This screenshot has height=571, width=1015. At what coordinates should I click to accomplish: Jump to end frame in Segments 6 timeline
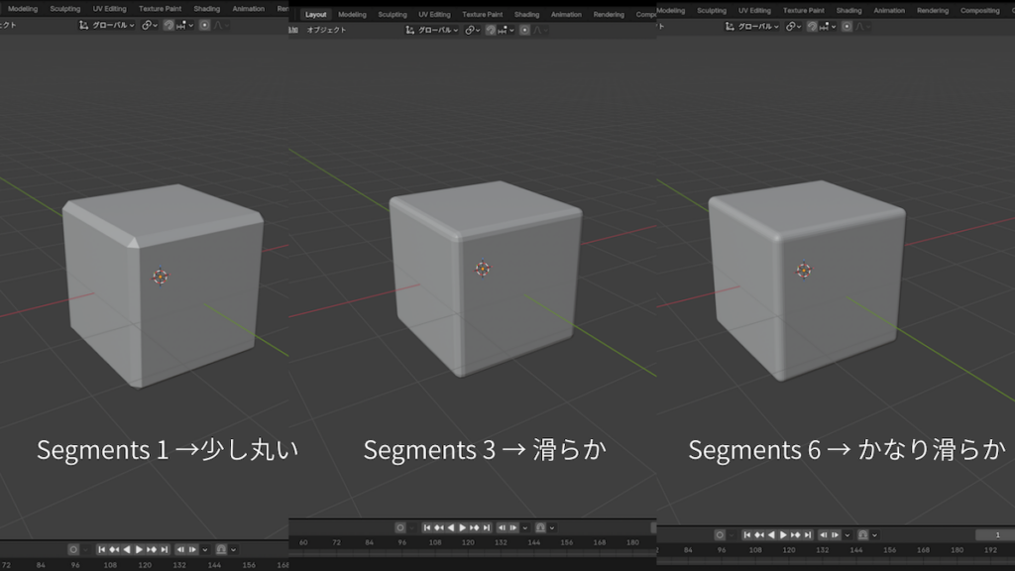click(808, 535)
